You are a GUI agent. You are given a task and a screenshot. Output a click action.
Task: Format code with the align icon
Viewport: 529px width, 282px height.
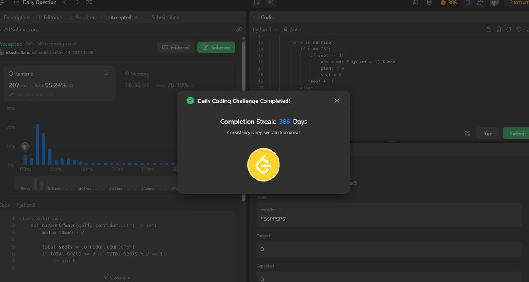488,30
